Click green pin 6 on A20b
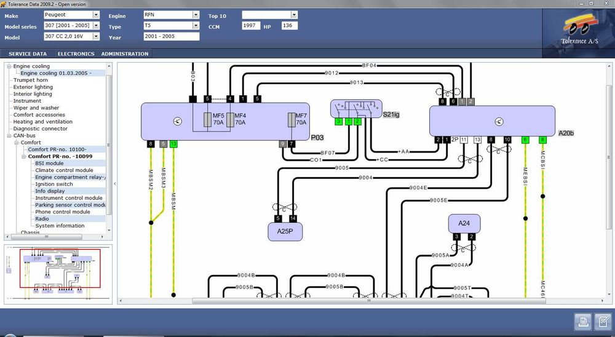Screen dimensions: 615x337 tap(525, 140)
